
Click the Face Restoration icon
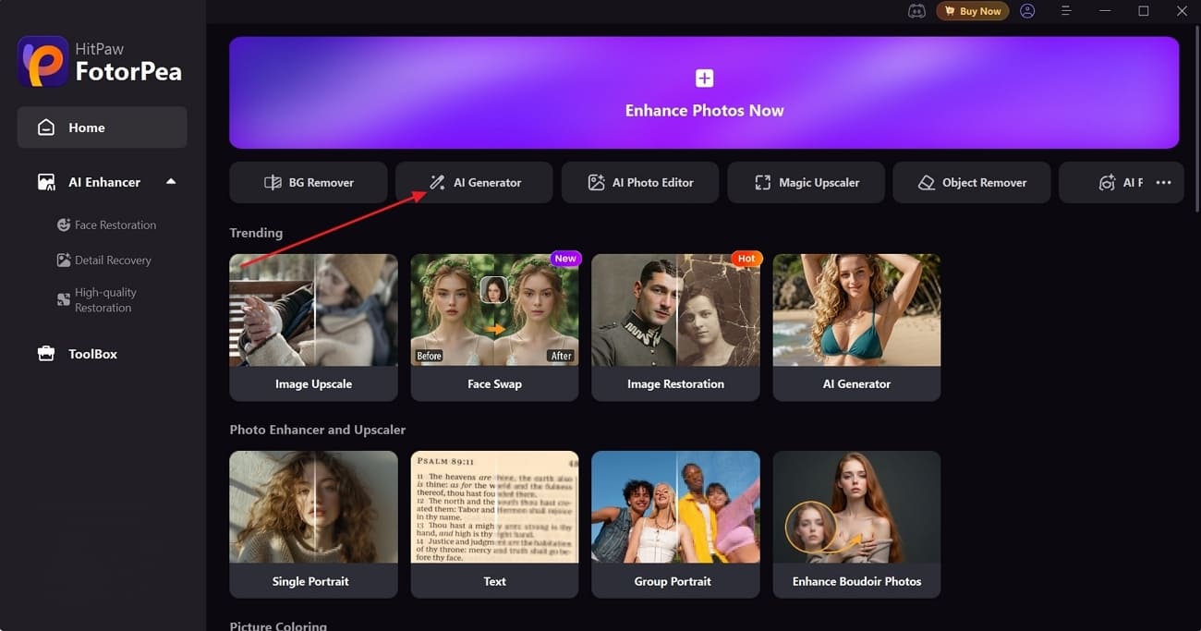point(64,224)
